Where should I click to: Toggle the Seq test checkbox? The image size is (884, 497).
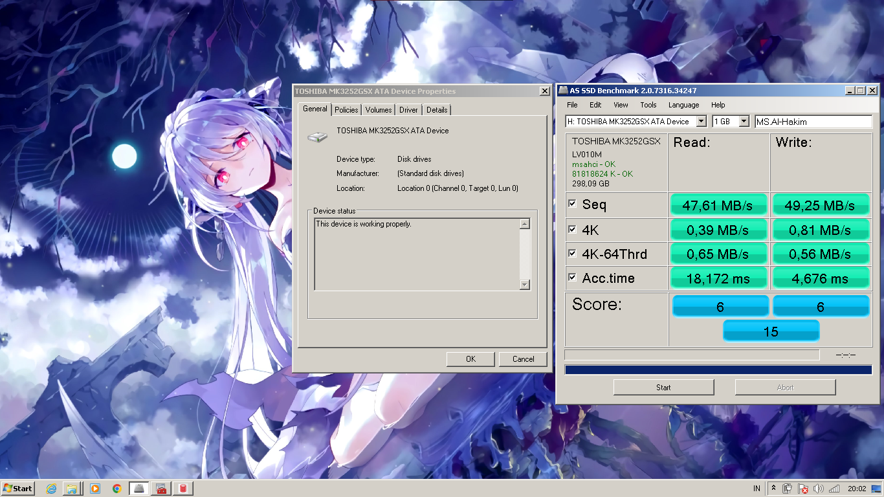point(572,204)
